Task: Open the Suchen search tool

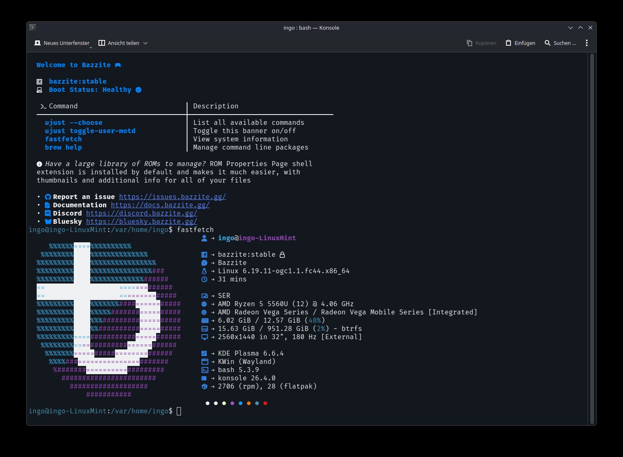Action: (x=560, y=43)
